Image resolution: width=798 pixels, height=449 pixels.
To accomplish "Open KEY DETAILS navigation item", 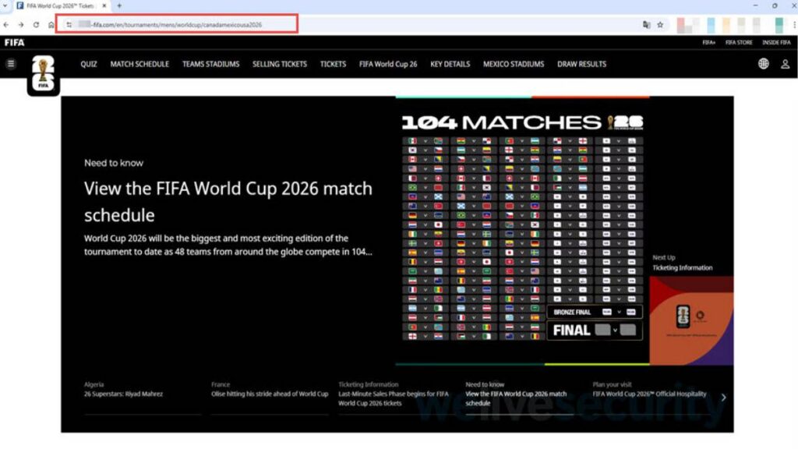I will pyautogui.click(x=450, y=64).
